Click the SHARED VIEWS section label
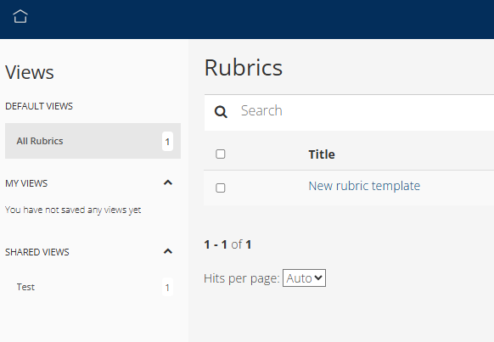The height and width of the screenshot is (342, 494). click(37, 252)
